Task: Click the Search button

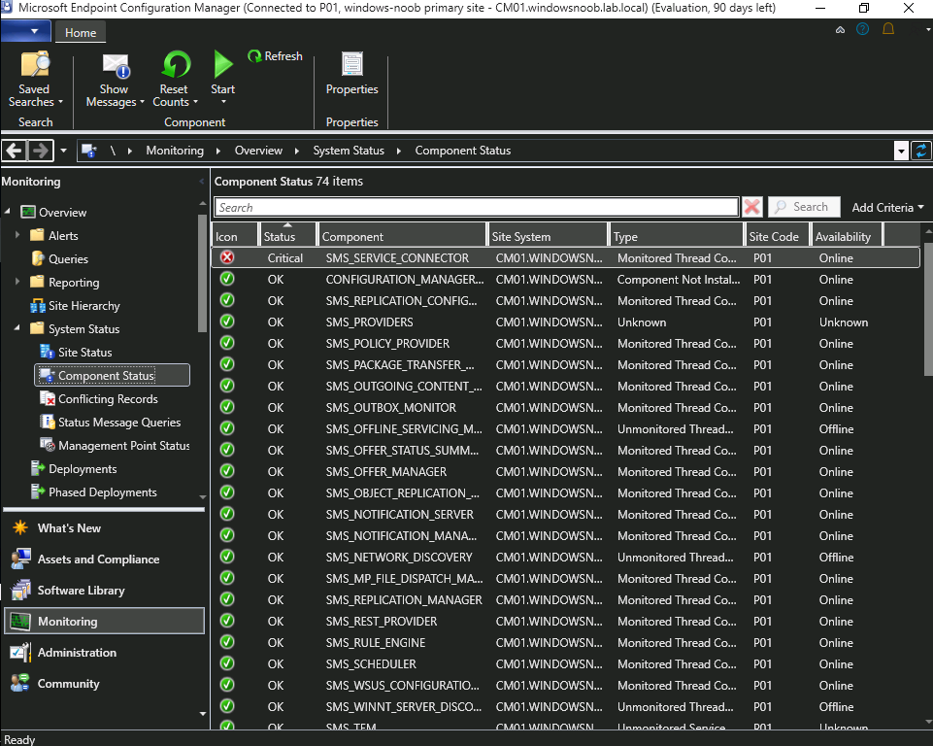Action: pyautogui.click(x=805, y=207)
